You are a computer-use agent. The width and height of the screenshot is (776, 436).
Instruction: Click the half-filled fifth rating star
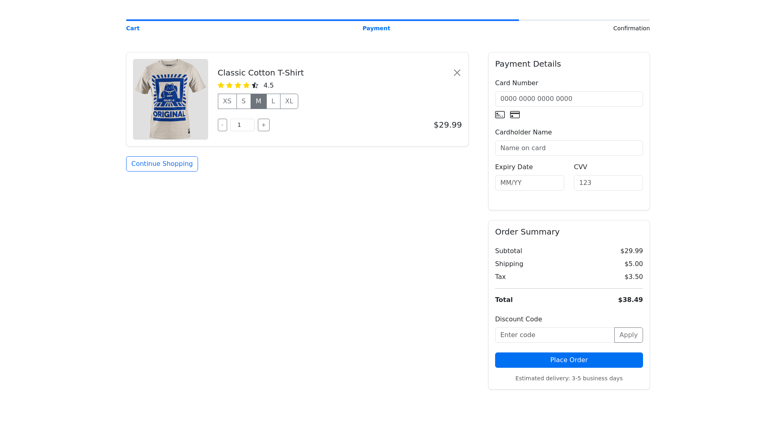point(255,85)
